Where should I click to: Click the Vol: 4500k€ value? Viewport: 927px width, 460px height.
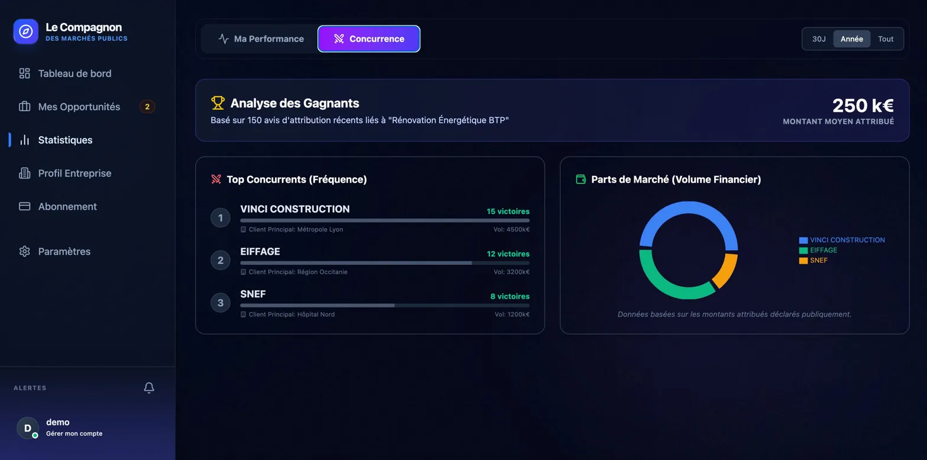tap(512, 229)
